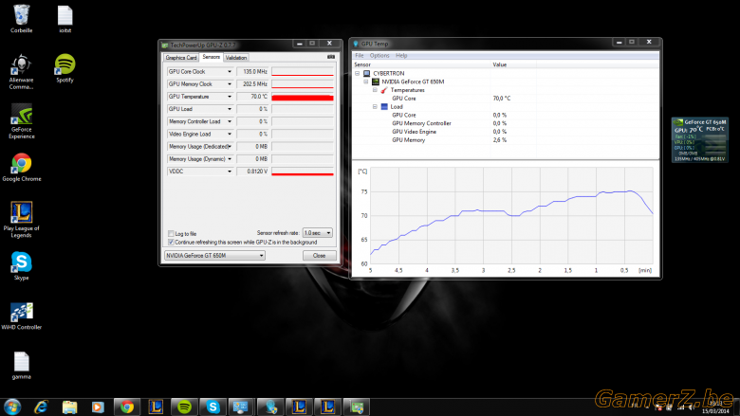This screenshot has width=740, height=416.
Task: Select the Spotify desktop shortcut
Action: pos(65,69)
